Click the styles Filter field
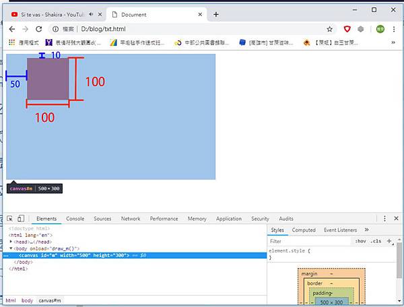404x307 pixels. tap(309, 241)
